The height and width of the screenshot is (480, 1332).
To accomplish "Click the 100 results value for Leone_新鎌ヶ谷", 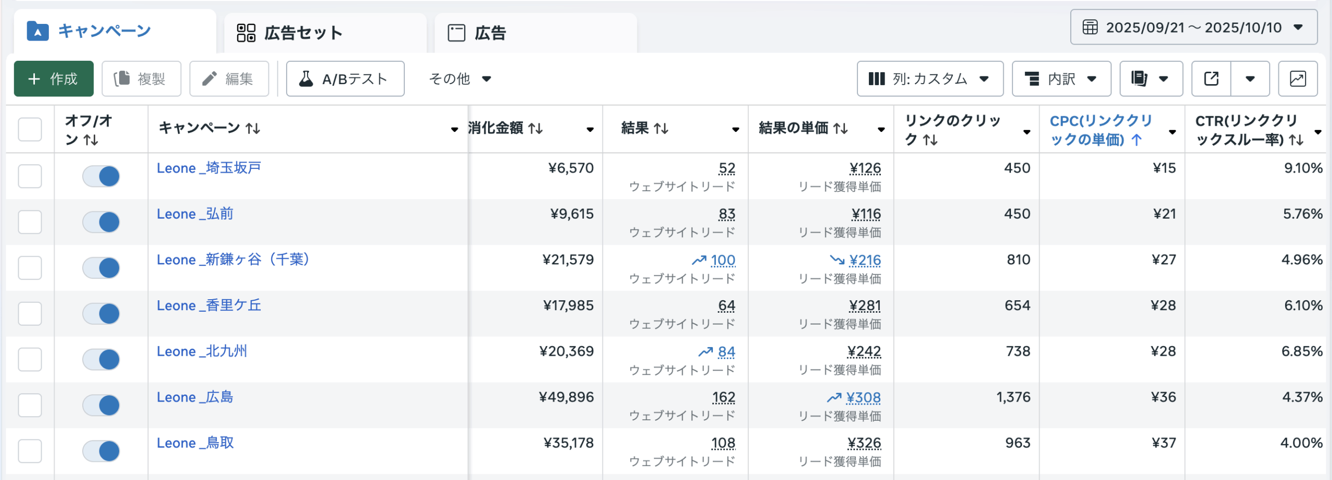I will pyautogui.click(x=723, y=260).
